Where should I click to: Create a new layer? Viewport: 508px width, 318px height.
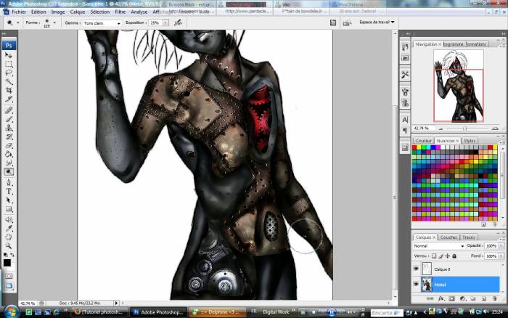coord(484,298)
